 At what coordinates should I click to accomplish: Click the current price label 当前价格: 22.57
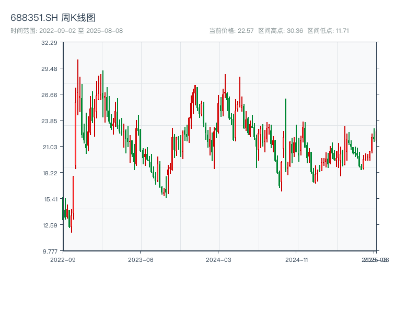coord(231,31)
